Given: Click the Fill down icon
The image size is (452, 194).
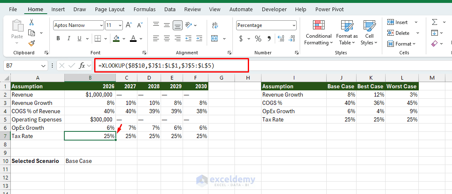Looking at the screenshot, I should (x=435, y=33).
